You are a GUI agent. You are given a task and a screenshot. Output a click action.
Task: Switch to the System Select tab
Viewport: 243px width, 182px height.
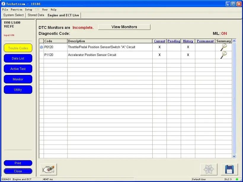click(x=13, y=15)
